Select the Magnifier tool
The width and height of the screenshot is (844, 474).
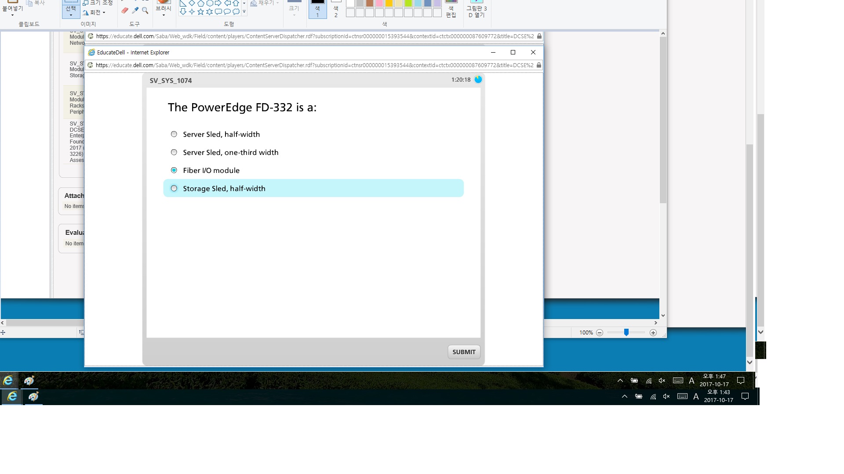[145, 11]
